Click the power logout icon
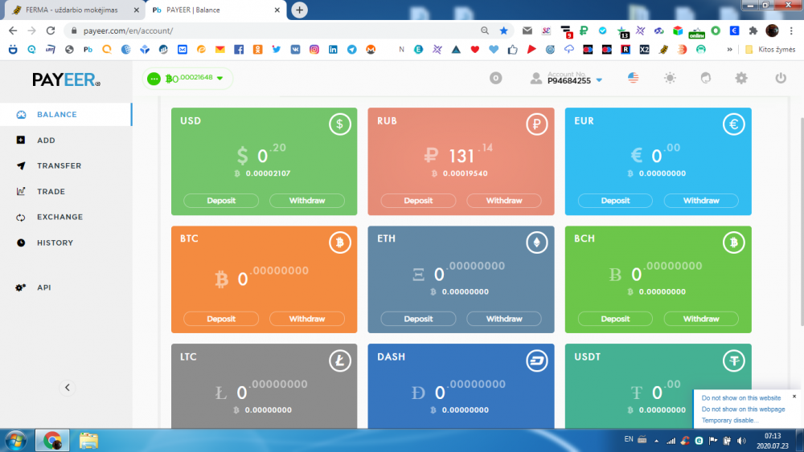The width and height of the screenshot is (804, 452). (781, 78)
